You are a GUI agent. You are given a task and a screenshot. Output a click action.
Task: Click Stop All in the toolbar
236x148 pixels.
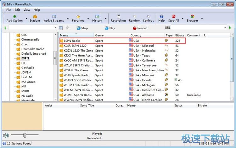coord(173,18)
